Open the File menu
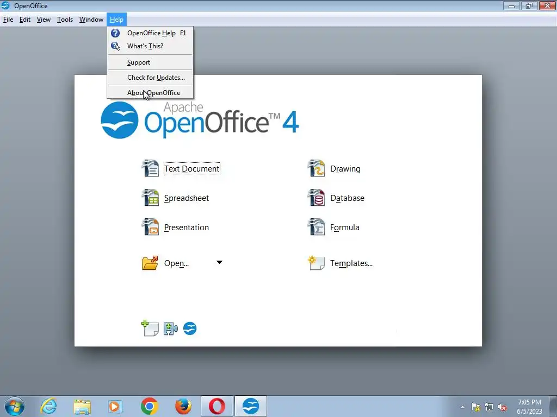Viewport: 557px width, 417px height. (8, 20)
